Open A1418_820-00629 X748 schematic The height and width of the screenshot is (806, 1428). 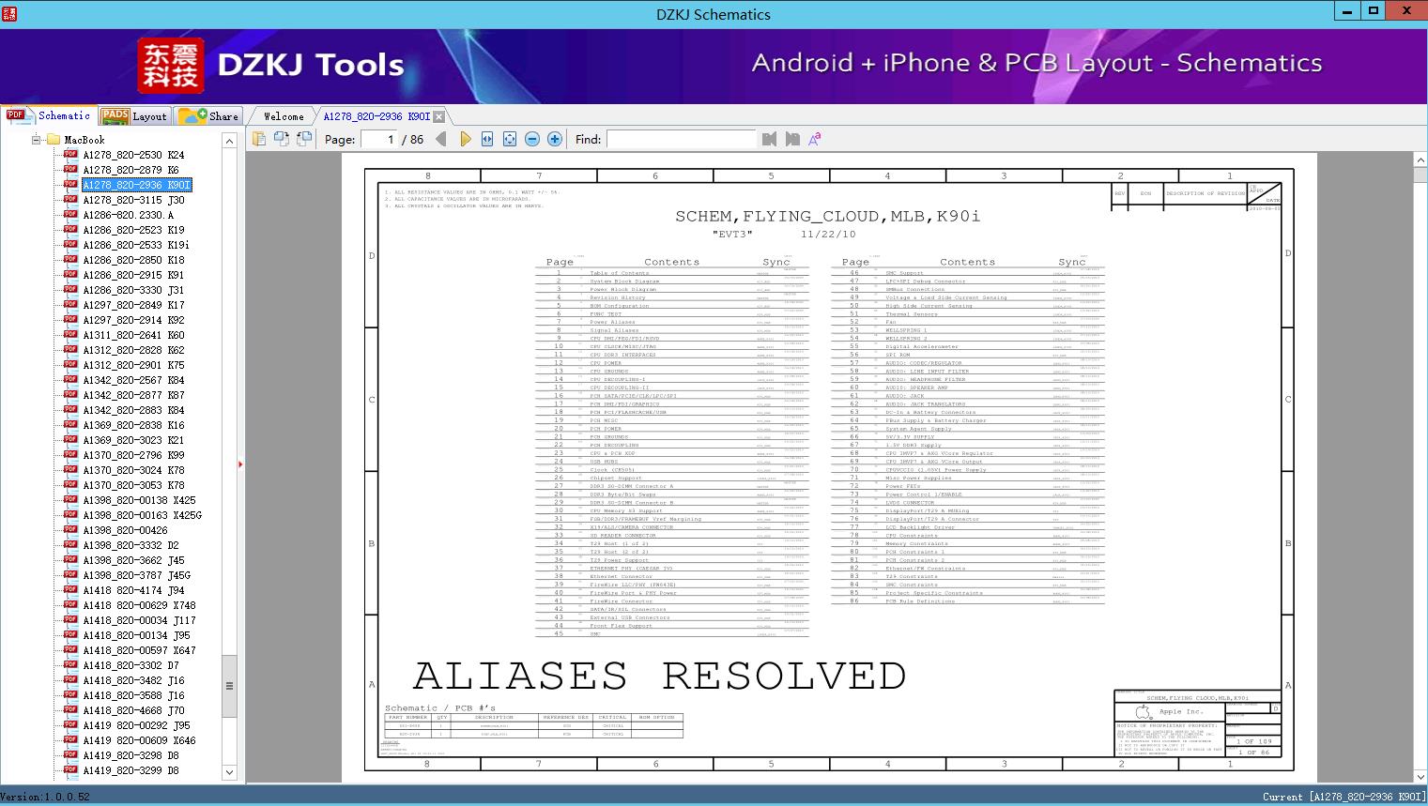(x=139, y=605)
